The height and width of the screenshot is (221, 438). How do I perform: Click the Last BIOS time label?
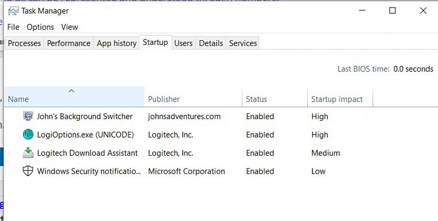(x=363, y=69)
